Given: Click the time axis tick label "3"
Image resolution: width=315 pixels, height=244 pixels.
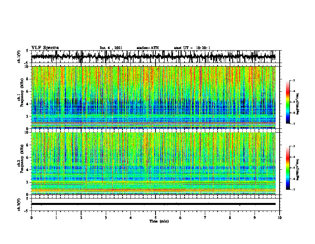Looking at the screenshot, I should pos(106,218).
